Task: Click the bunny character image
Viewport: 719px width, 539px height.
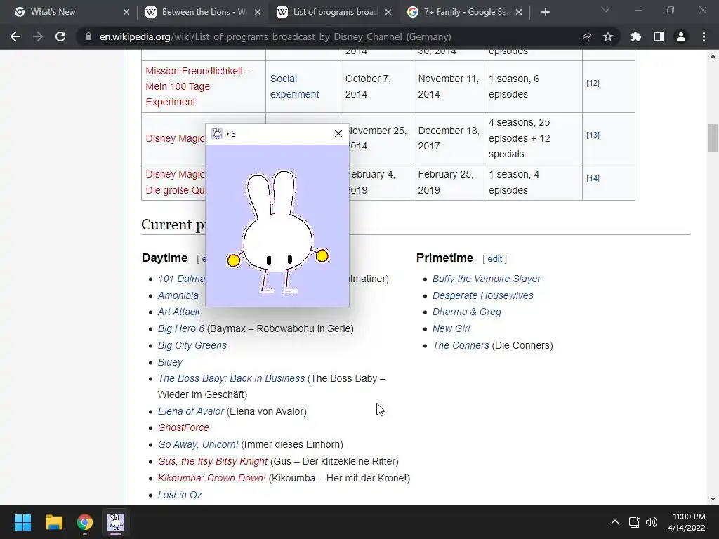Action: [277, 232]
